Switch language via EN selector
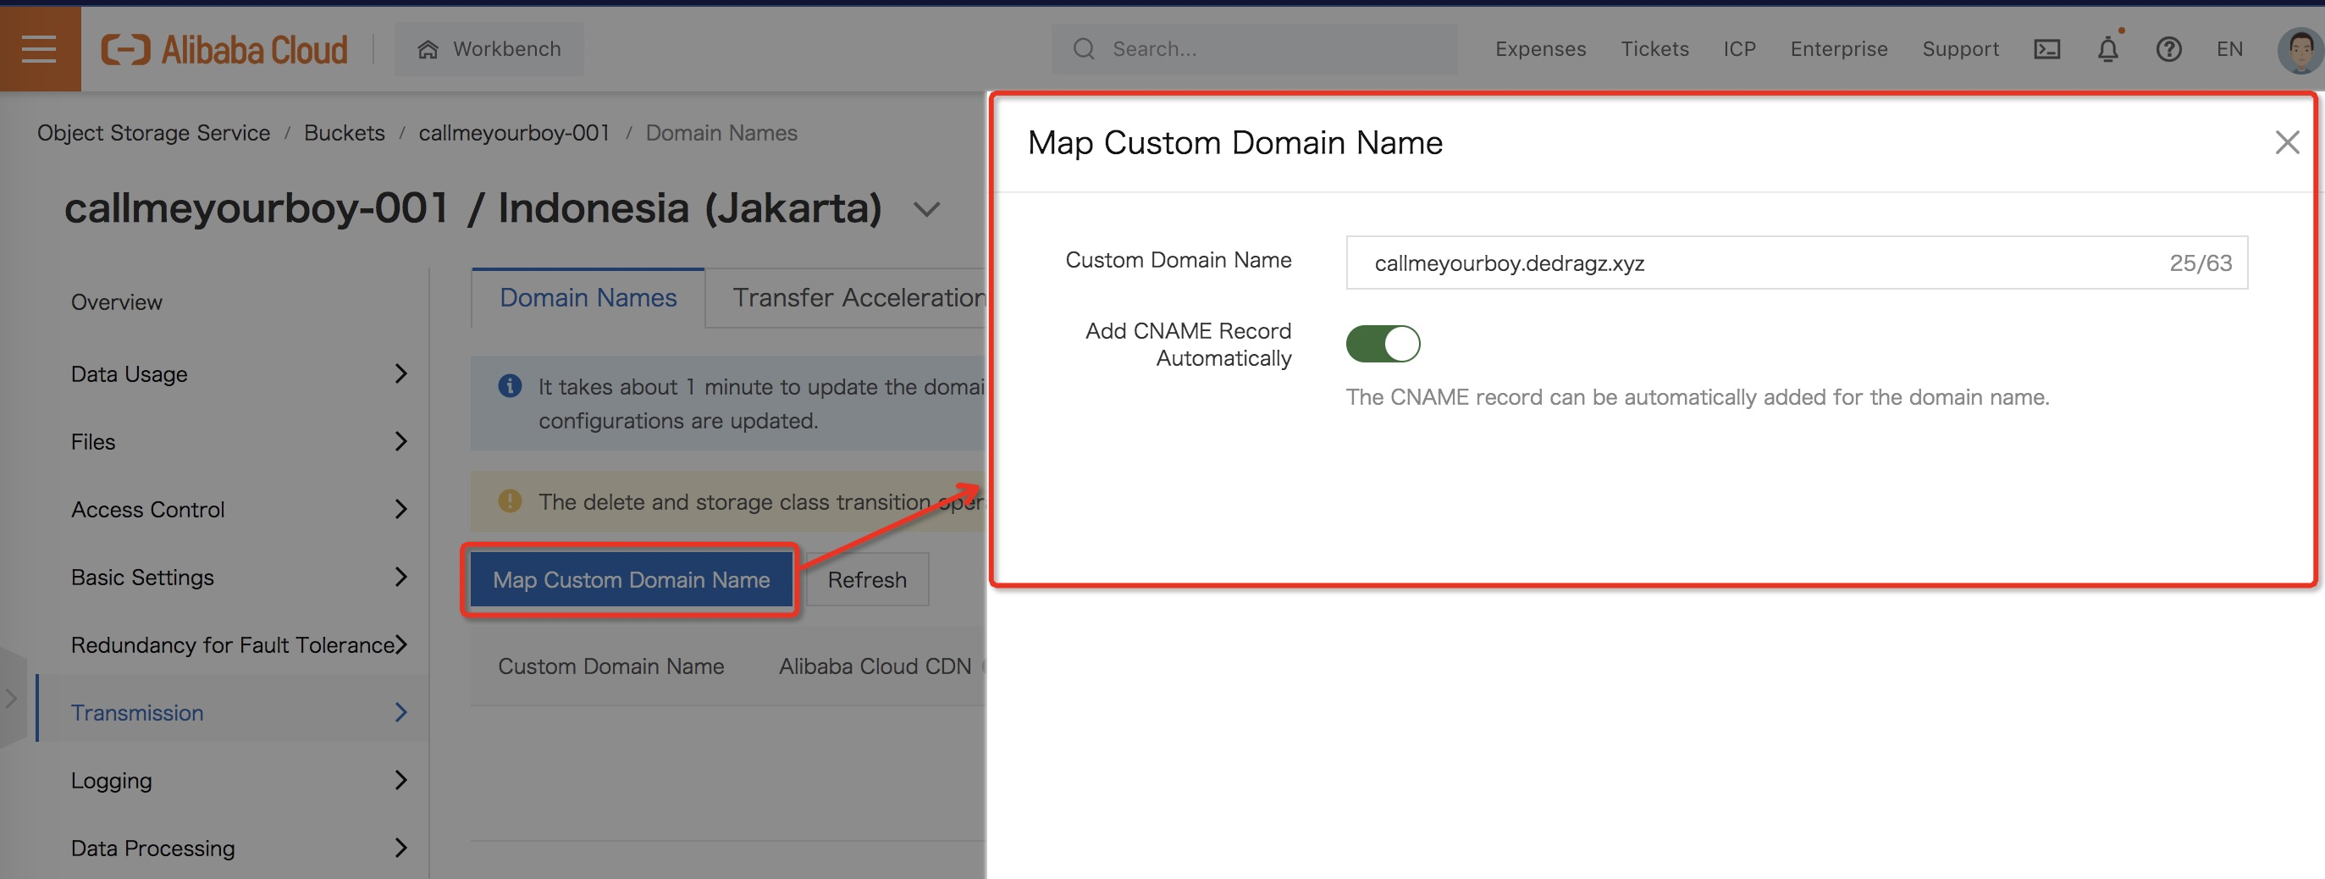This screenshot has width=2325, height=879. [2228, 50]
